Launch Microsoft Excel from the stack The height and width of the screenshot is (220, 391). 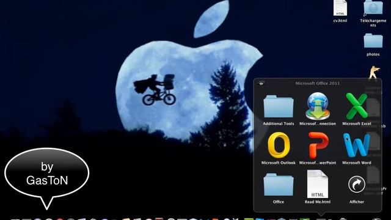tap(357, 106)
